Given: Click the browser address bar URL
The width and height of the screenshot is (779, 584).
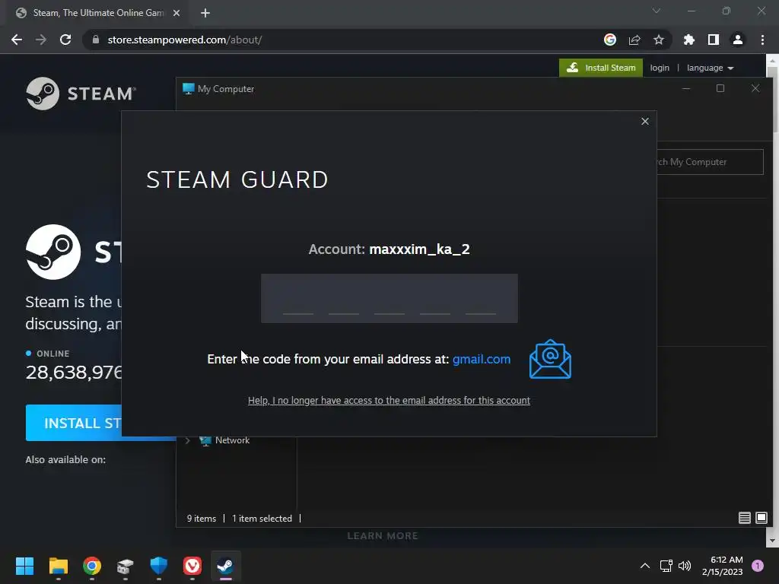Looking at the screenshot, I should tap(185, 40).
